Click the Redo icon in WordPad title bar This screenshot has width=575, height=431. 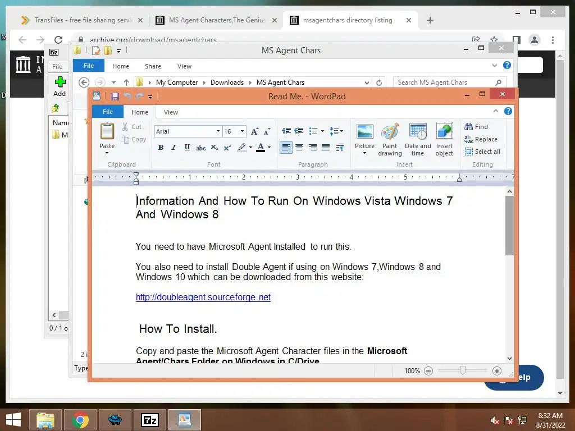(139, 97)
